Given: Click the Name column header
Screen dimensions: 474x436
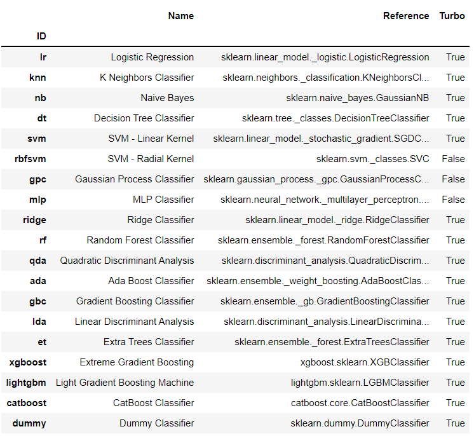Looking at the screenshot, I should pos(181,16).
